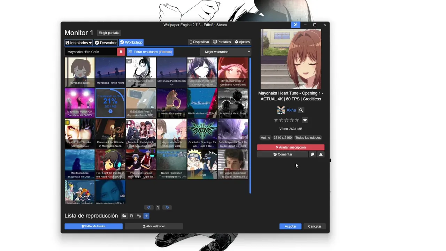Select page 1 indicator
The image size is (446, 251).
coord(158,207)
